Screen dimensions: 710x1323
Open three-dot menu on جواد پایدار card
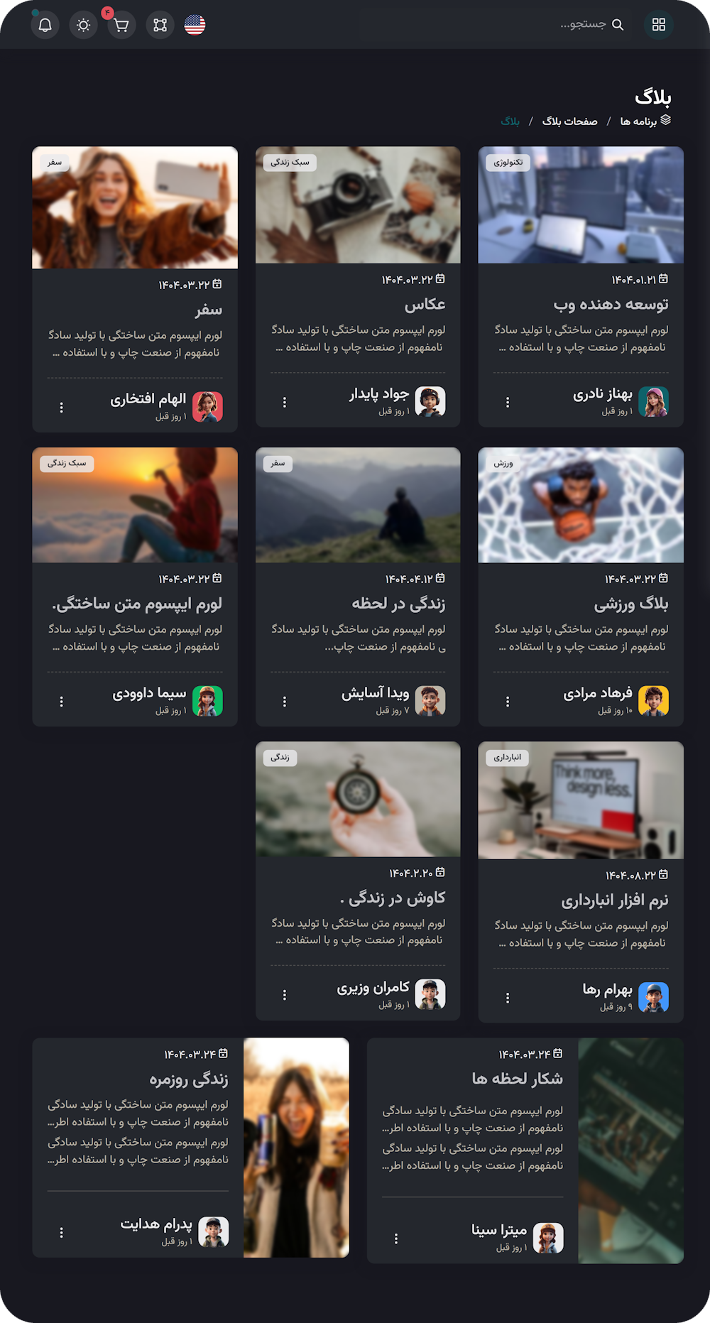coord(285,402)
